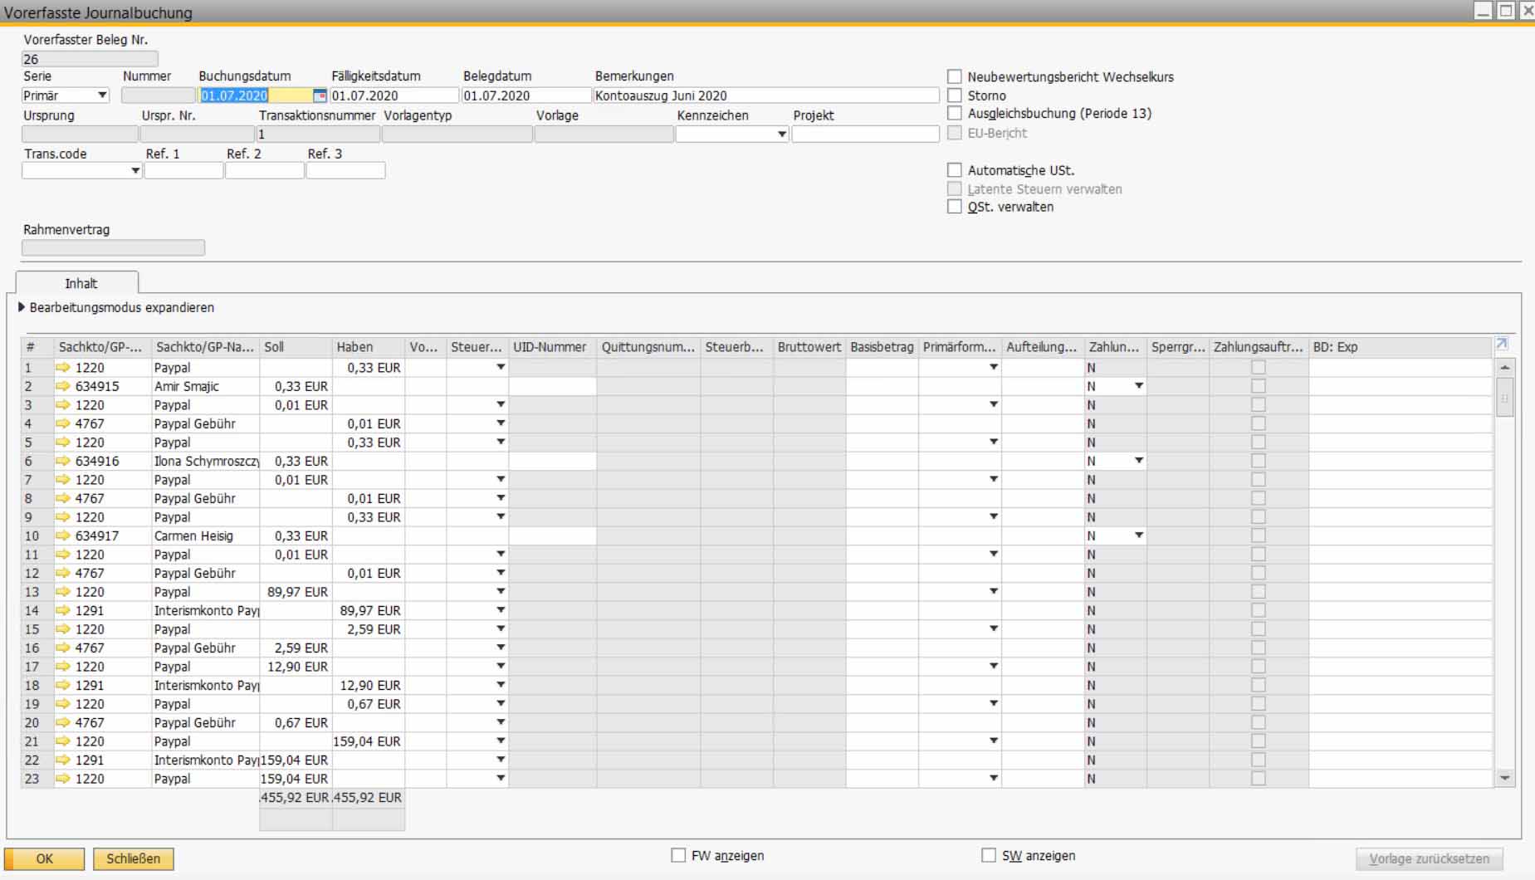
Task: Open link arrow for account 634917
Action: tap(63, 535)
